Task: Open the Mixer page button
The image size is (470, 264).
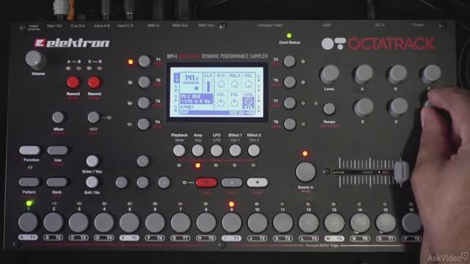Action: click(58, 117)
